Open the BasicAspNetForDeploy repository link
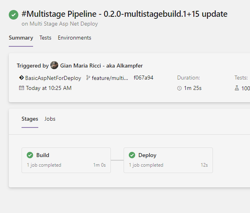The image size is (250, 213). point(53,78)
